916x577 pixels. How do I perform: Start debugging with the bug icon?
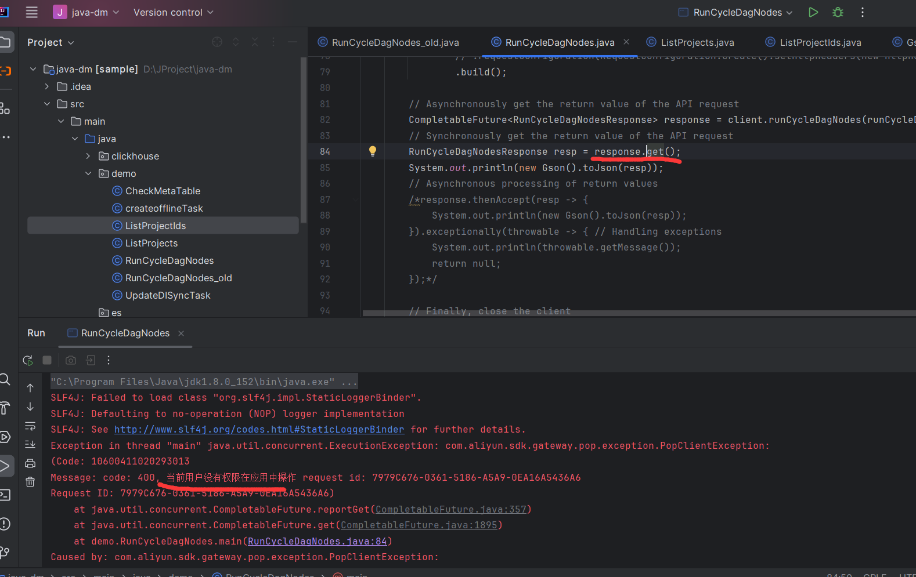[838, 12]
